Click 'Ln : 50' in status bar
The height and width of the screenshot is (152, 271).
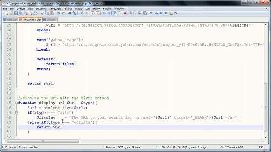(161, 147)
